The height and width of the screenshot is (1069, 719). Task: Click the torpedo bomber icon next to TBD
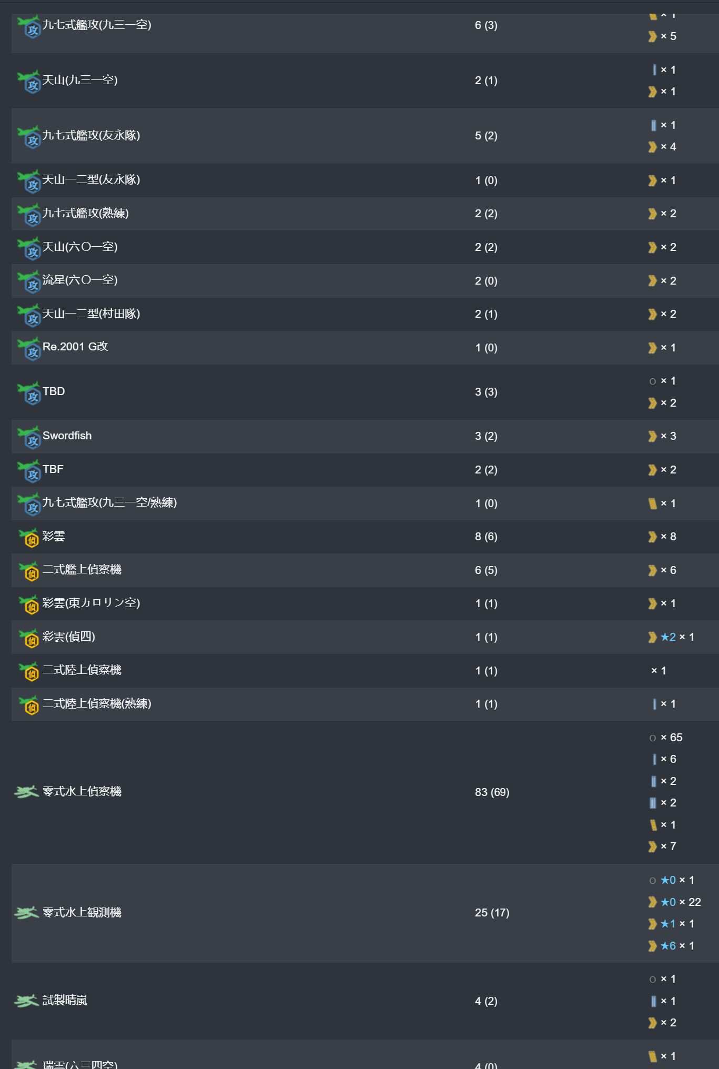(28, 393)
